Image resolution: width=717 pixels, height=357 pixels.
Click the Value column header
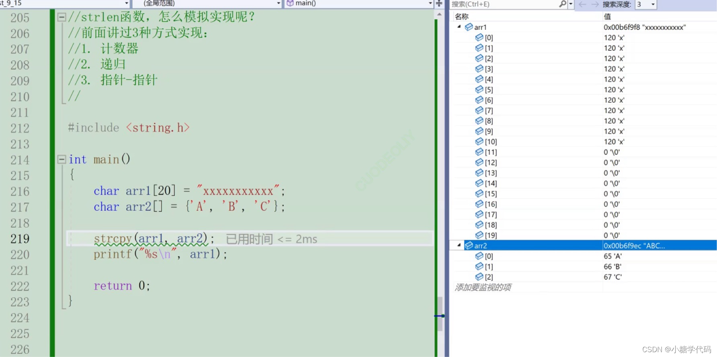point(607,16)
